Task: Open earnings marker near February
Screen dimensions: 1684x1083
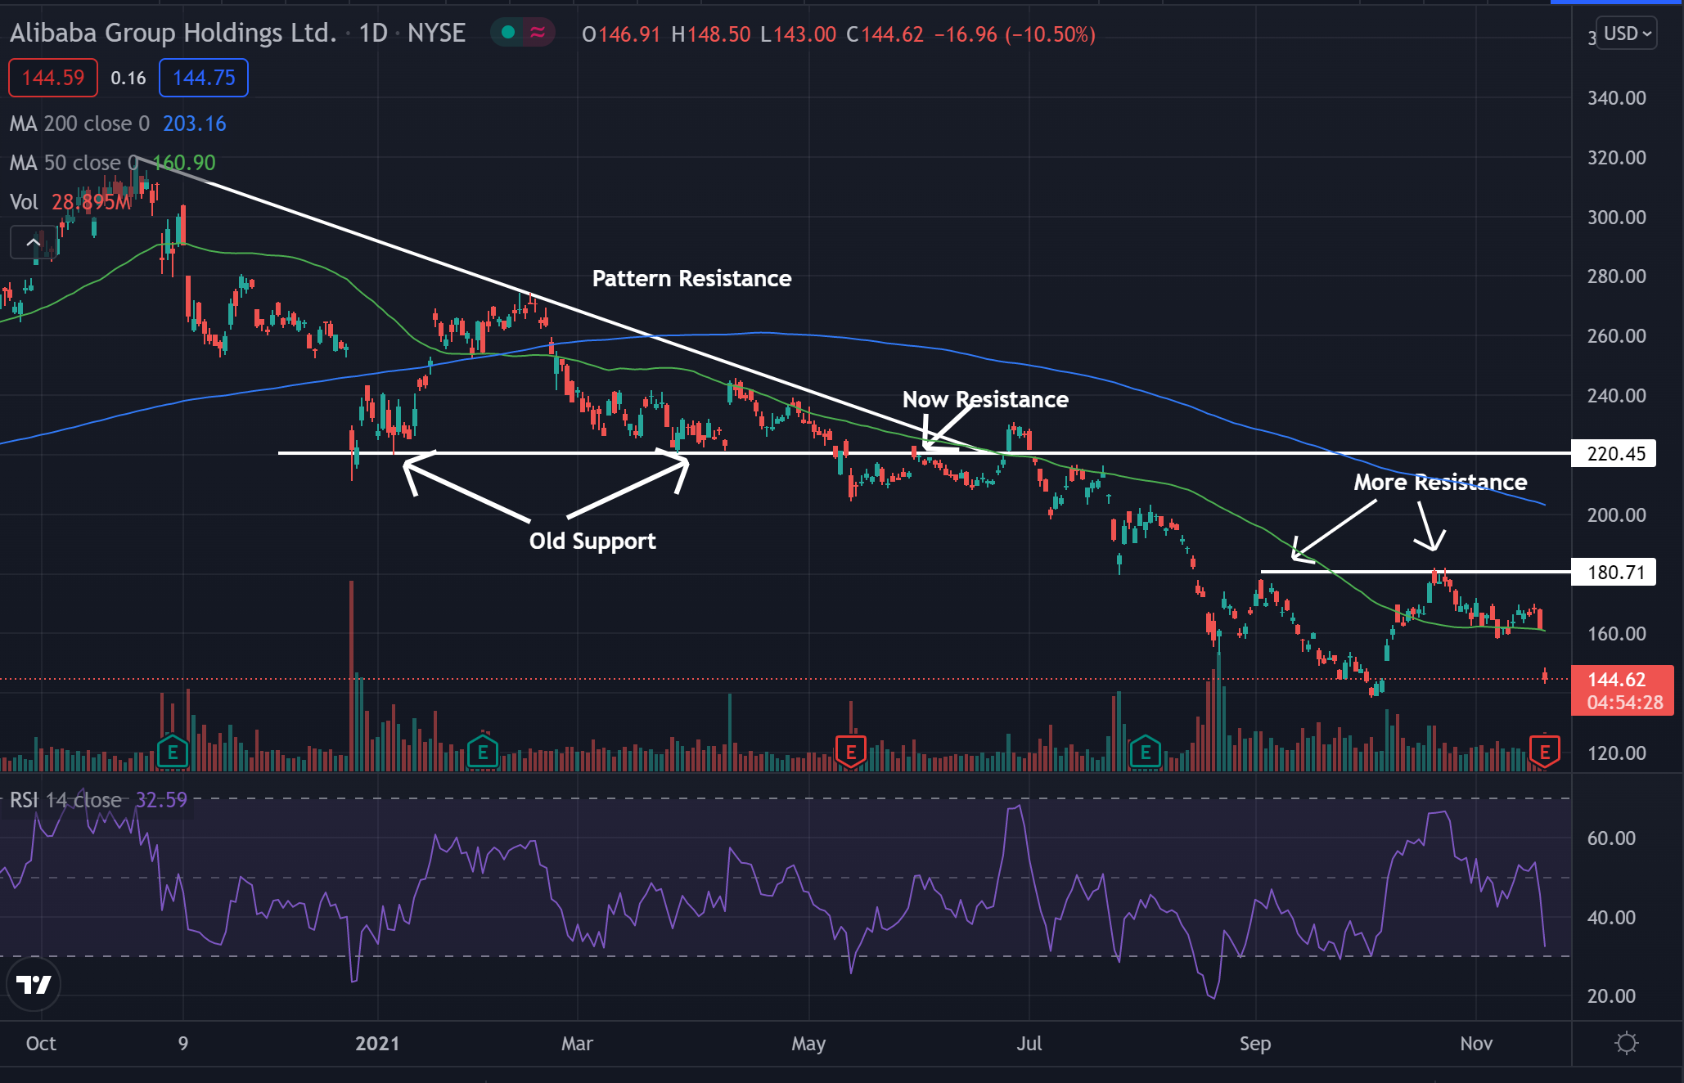Action: (483, 752)
